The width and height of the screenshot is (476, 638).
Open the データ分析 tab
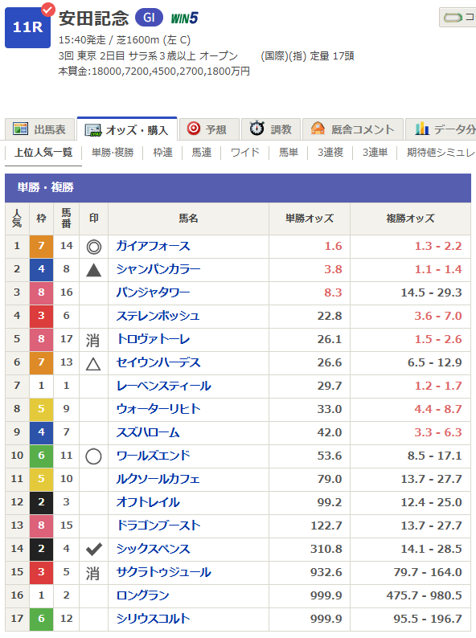point(441,129)
